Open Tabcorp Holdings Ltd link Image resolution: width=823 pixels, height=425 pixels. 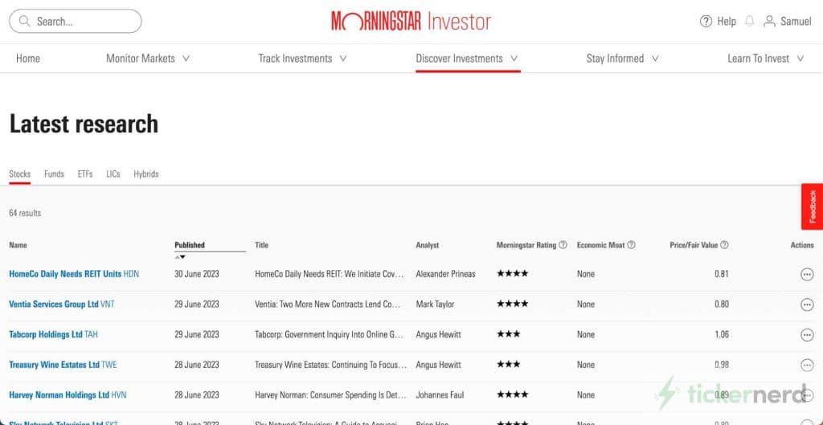(x=53, y=335)
